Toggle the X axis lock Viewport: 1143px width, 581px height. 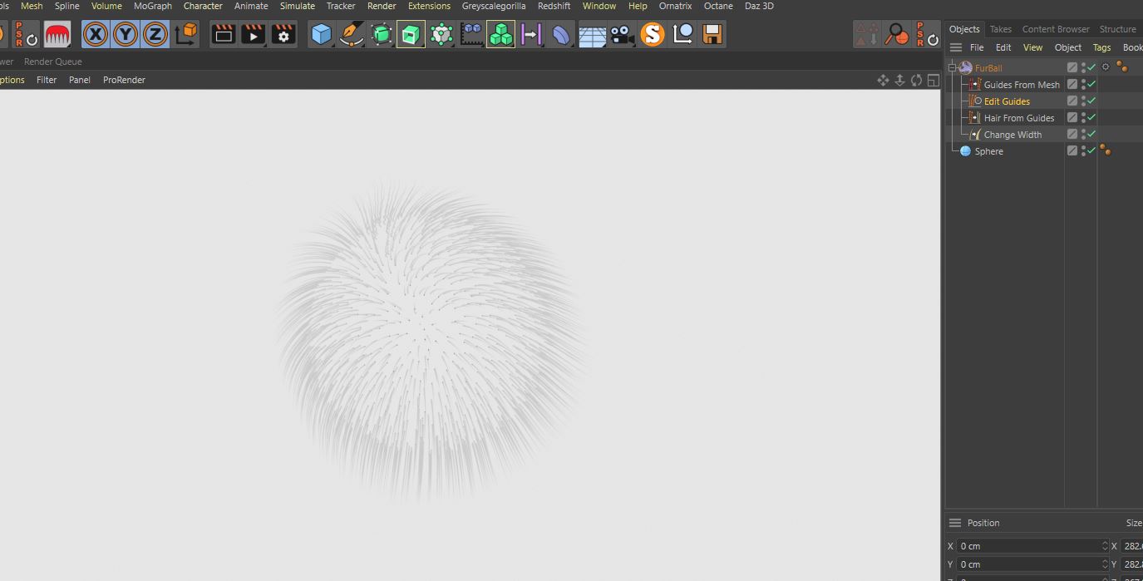click(x=96, y=35)
